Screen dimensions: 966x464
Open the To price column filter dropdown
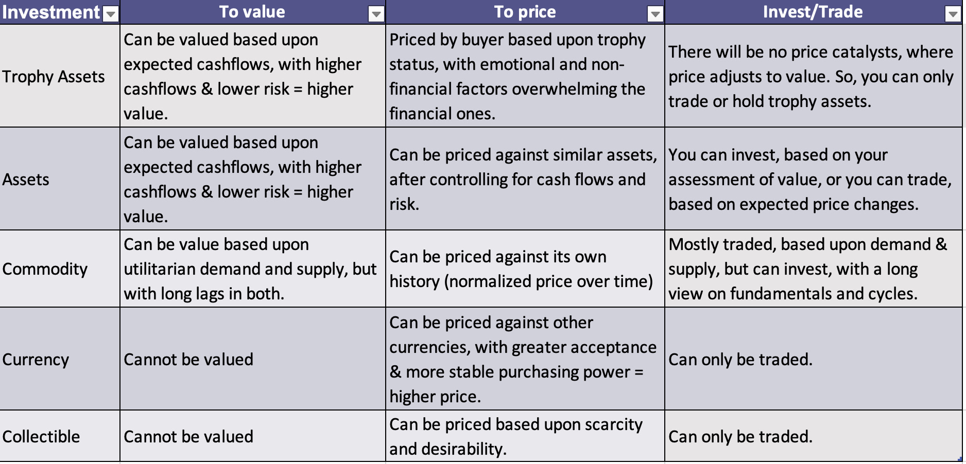coord(655,14)
